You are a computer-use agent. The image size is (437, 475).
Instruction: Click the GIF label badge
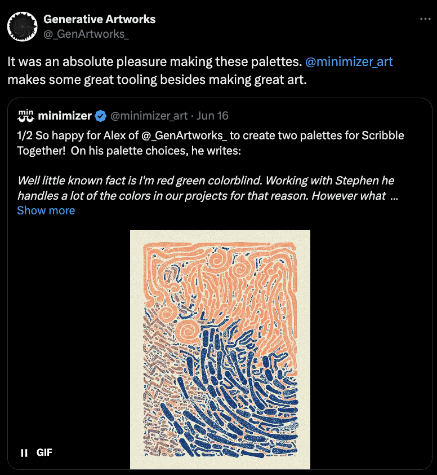point(44,452)
